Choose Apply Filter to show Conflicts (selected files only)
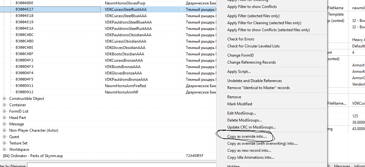Screen dimensions: 365x167 coord(268,30)
